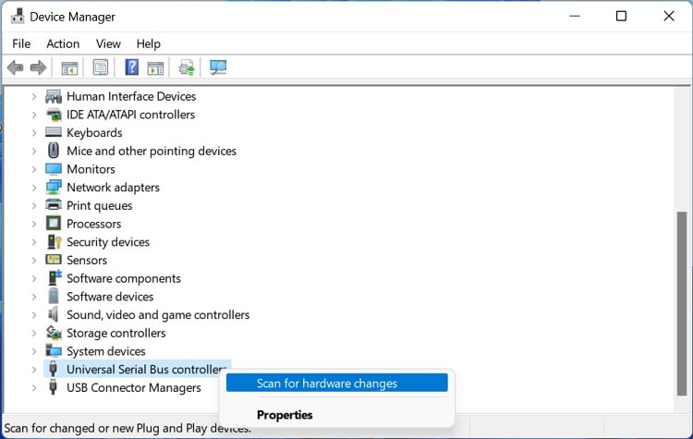Viewport: 693px width, 439px height.
Task: Select the Sensors category icon
Action: tap(54, 260)
